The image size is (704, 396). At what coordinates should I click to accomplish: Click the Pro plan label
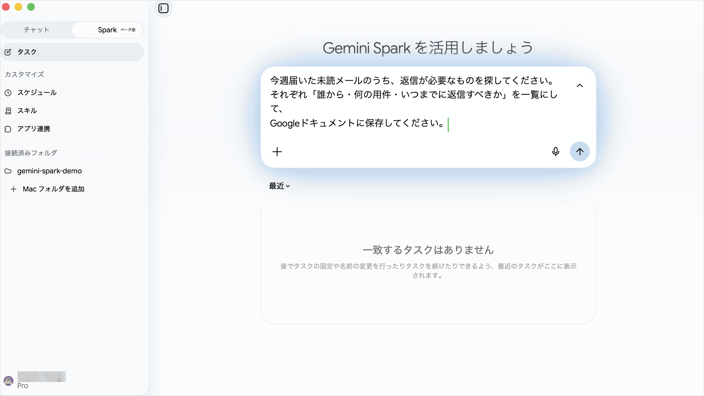pos(23,386)
